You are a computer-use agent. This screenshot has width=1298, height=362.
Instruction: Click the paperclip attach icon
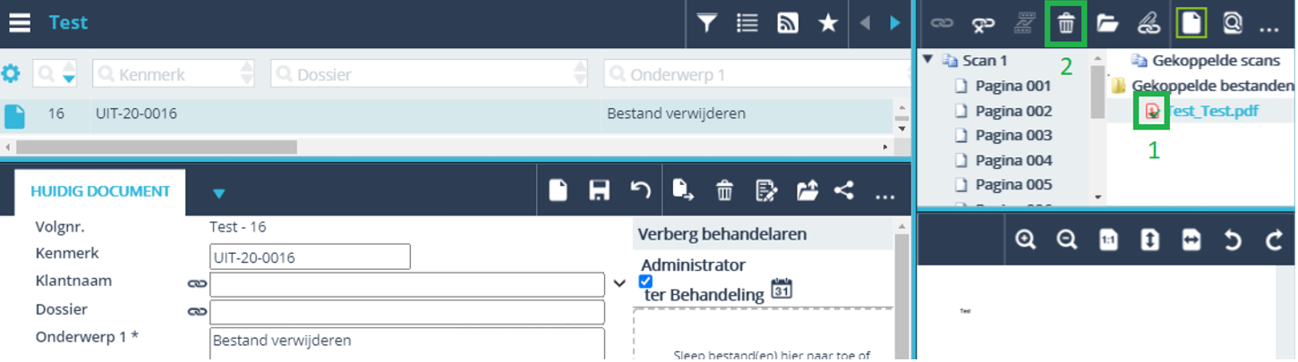click(x=1149, y=24)
